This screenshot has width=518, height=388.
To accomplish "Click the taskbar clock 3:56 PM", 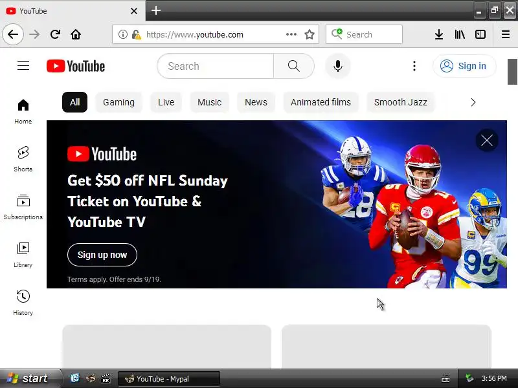I will [494, 378].
